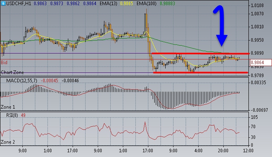272x157 pixels.
Task: Click the close price value 0.9864 in header
Action: coord(89,3)
